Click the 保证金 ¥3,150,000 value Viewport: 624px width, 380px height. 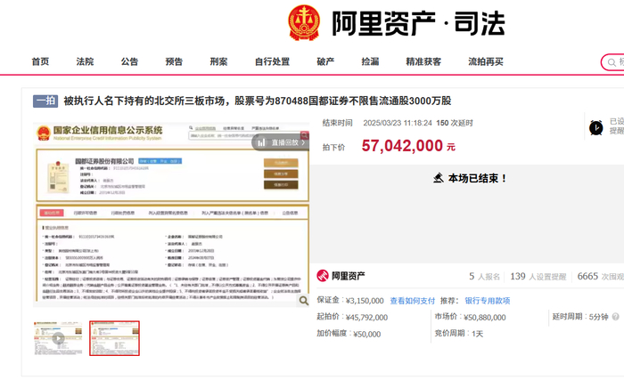365,301
